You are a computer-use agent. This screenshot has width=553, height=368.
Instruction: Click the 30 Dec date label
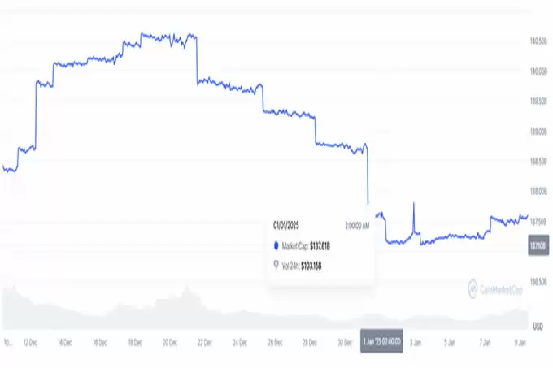(x=342, y=343)
